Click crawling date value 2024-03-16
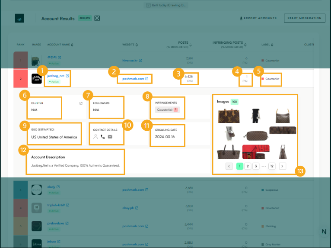The width and height of the screenshot is (331, 248). pyautogui.click(x=165, y=137)
